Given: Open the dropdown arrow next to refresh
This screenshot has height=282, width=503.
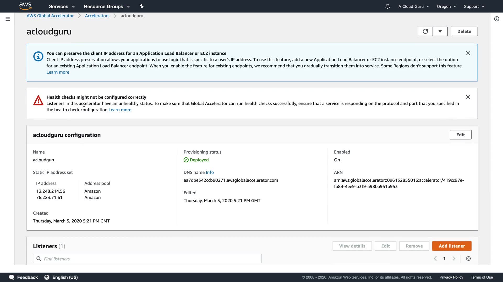Looking at the screenshot, I should 440,31.
